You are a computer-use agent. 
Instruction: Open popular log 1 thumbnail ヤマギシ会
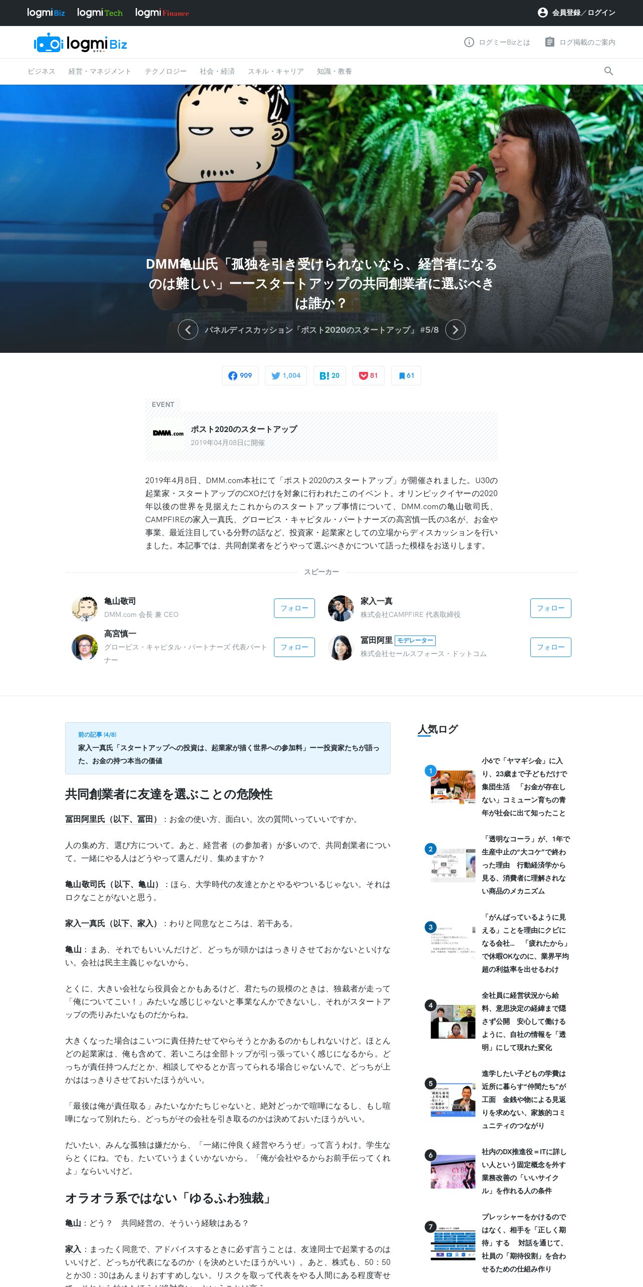coord(453,787)
